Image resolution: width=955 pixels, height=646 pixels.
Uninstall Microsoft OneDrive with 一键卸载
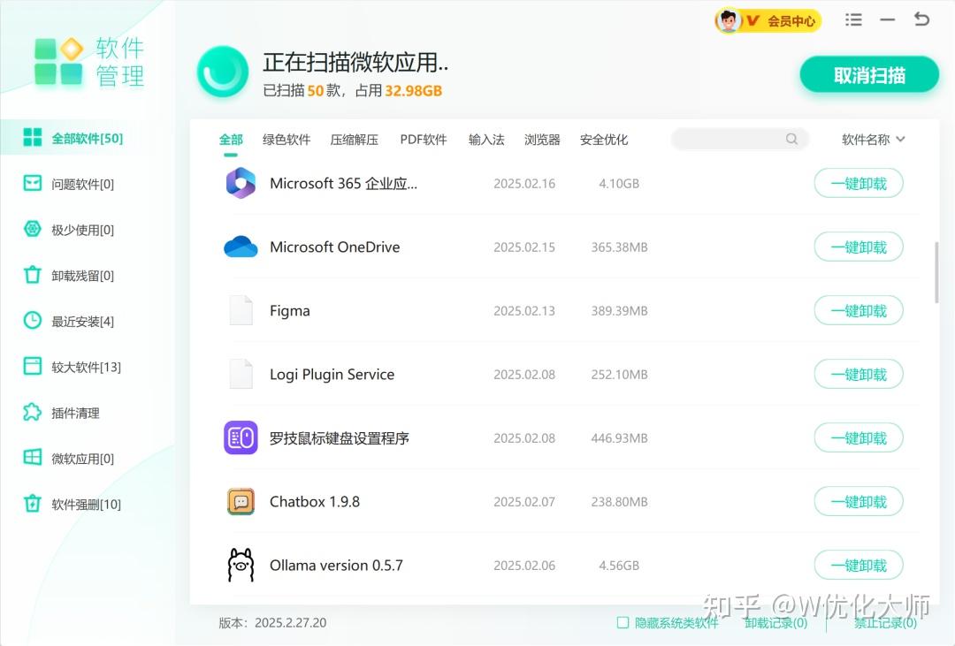click(x=858, y=247)
